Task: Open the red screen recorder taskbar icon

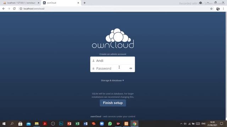Action: [118, 124]
